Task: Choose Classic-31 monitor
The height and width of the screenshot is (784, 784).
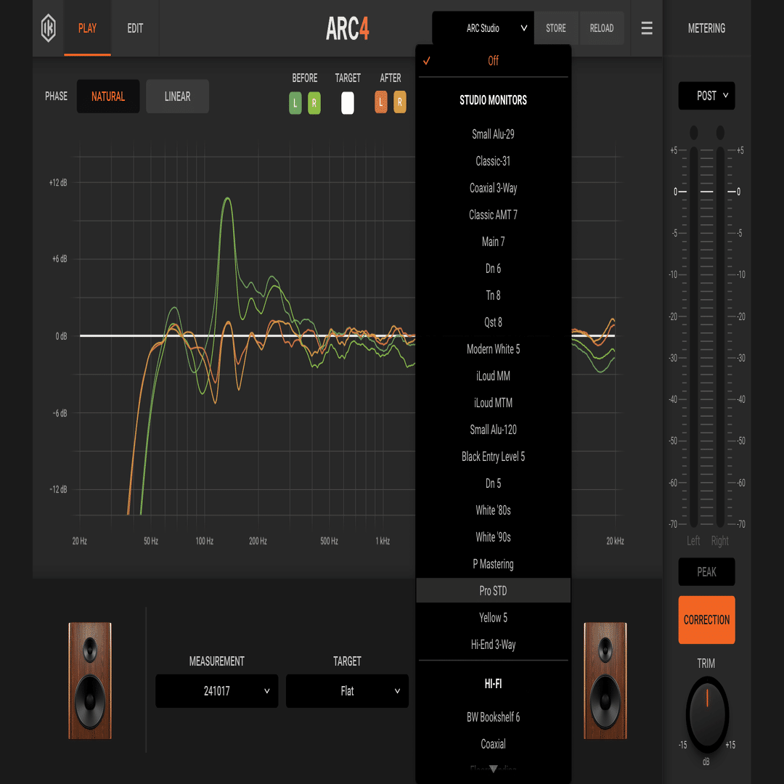Action: pyautogui.click(x=493, y=161)
